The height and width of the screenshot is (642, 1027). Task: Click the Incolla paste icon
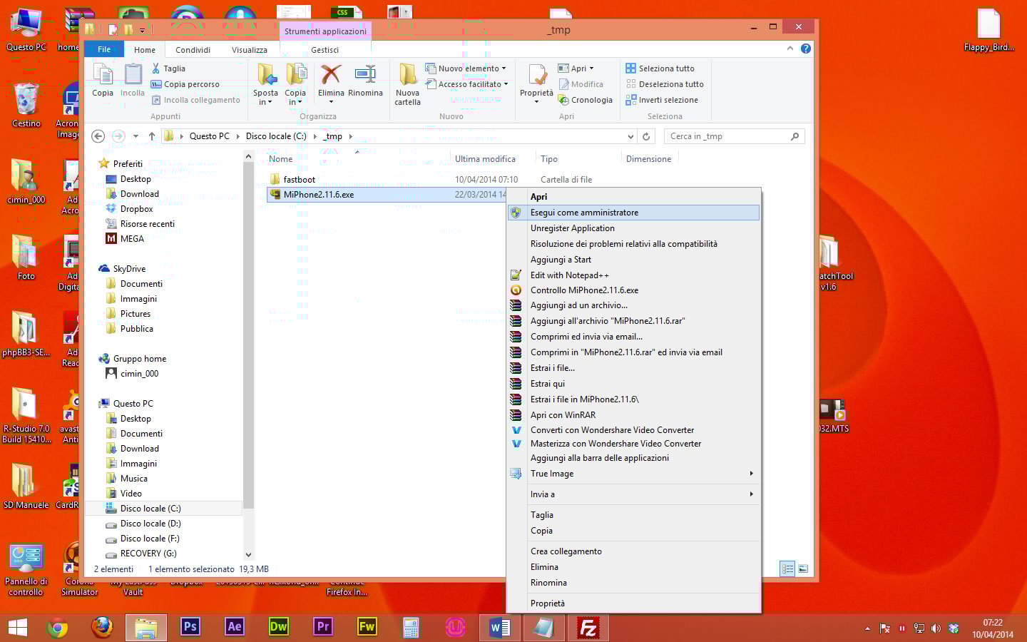[x=133, y=80]
